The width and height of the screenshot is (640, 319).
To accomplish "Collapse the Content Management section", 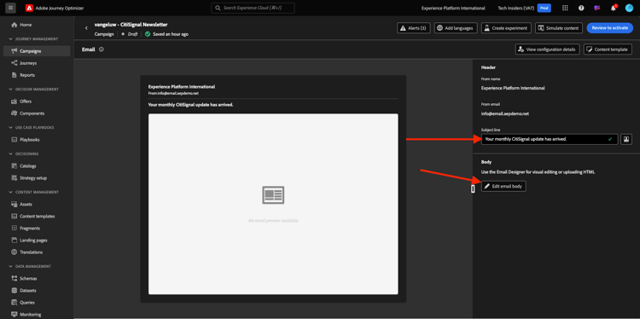I will (x=10, y=192).
